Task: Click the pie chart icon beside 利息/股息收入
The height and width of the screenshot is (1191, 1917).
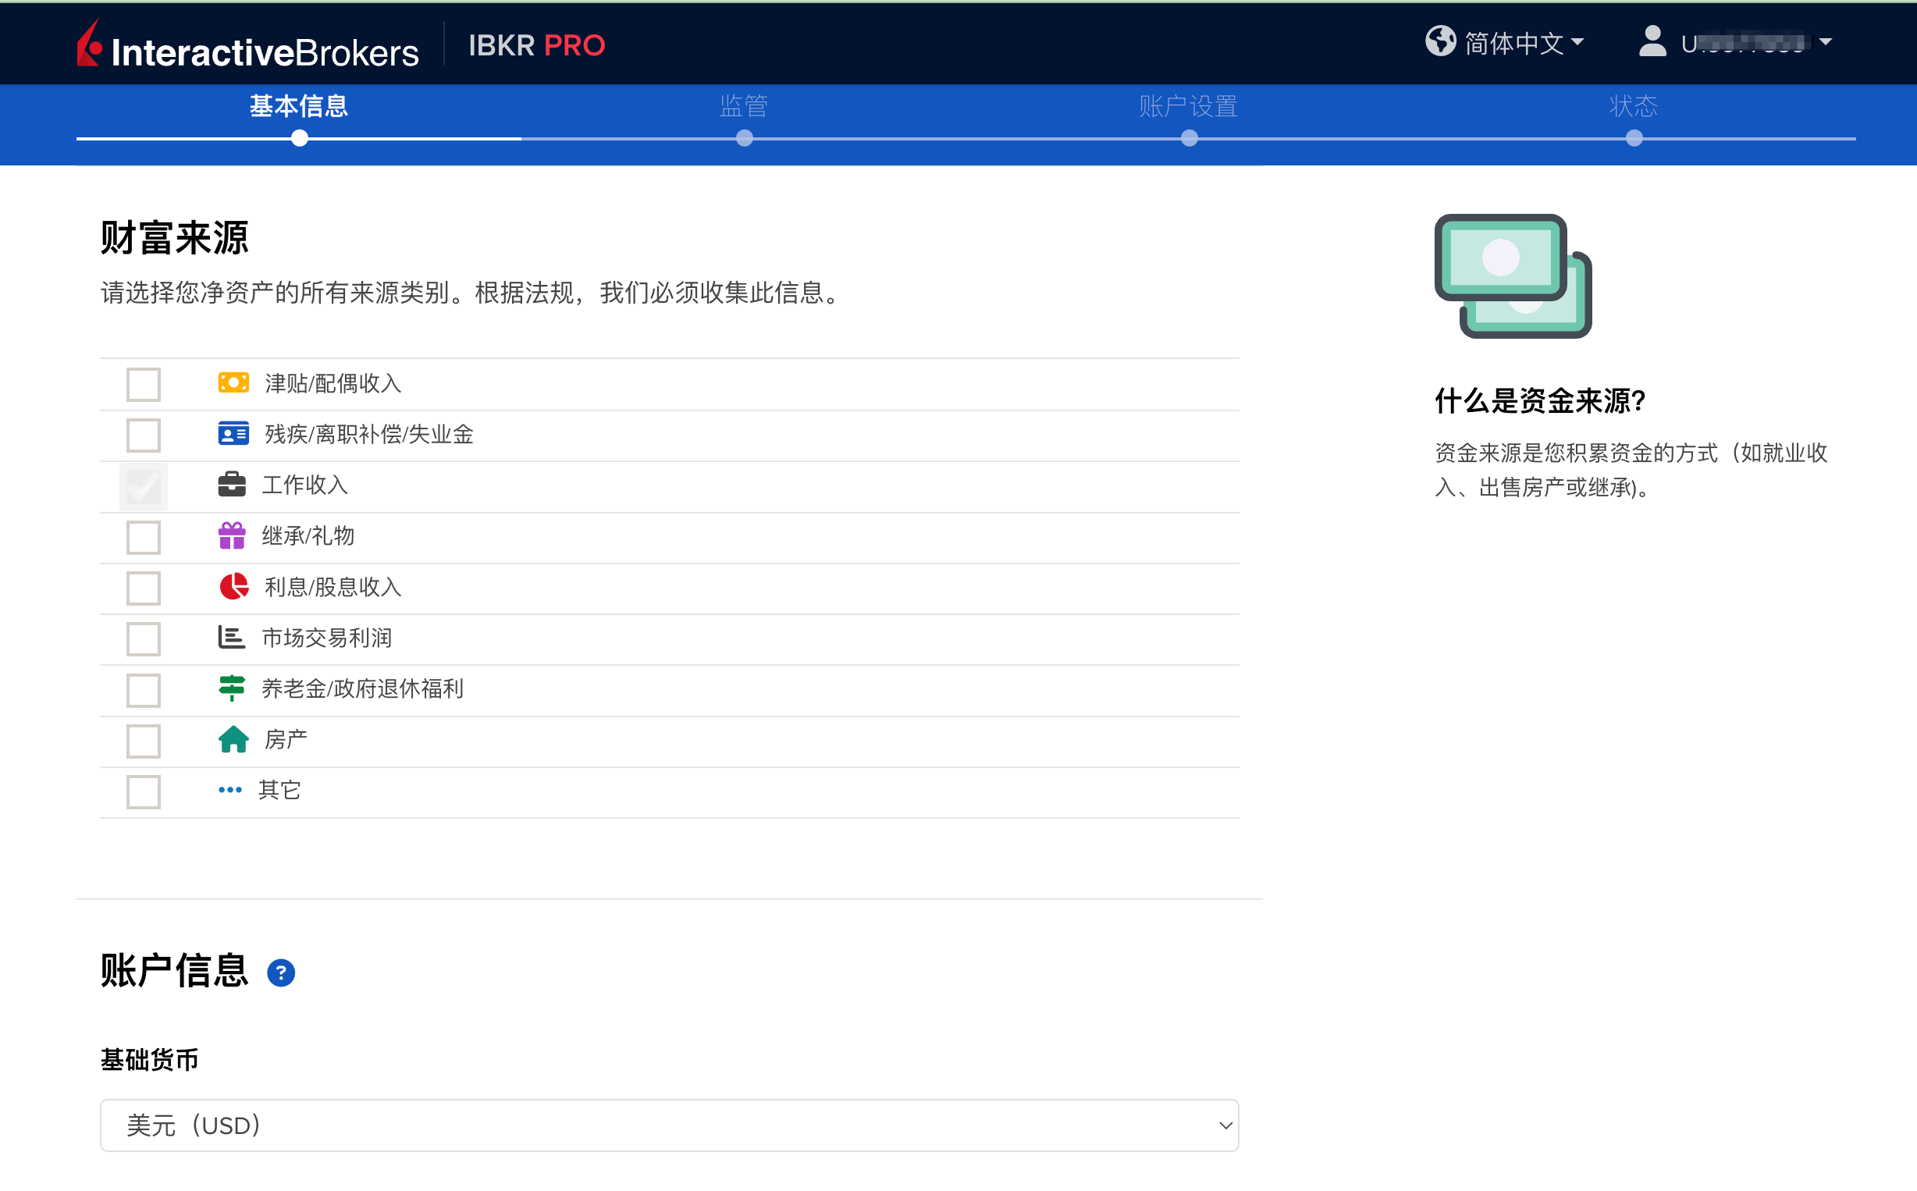Action: click(233, 588)
